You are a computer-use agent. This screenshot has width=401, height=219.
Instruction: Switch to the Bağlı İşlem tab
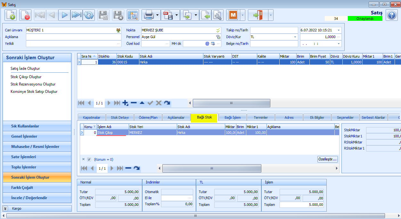233,118
